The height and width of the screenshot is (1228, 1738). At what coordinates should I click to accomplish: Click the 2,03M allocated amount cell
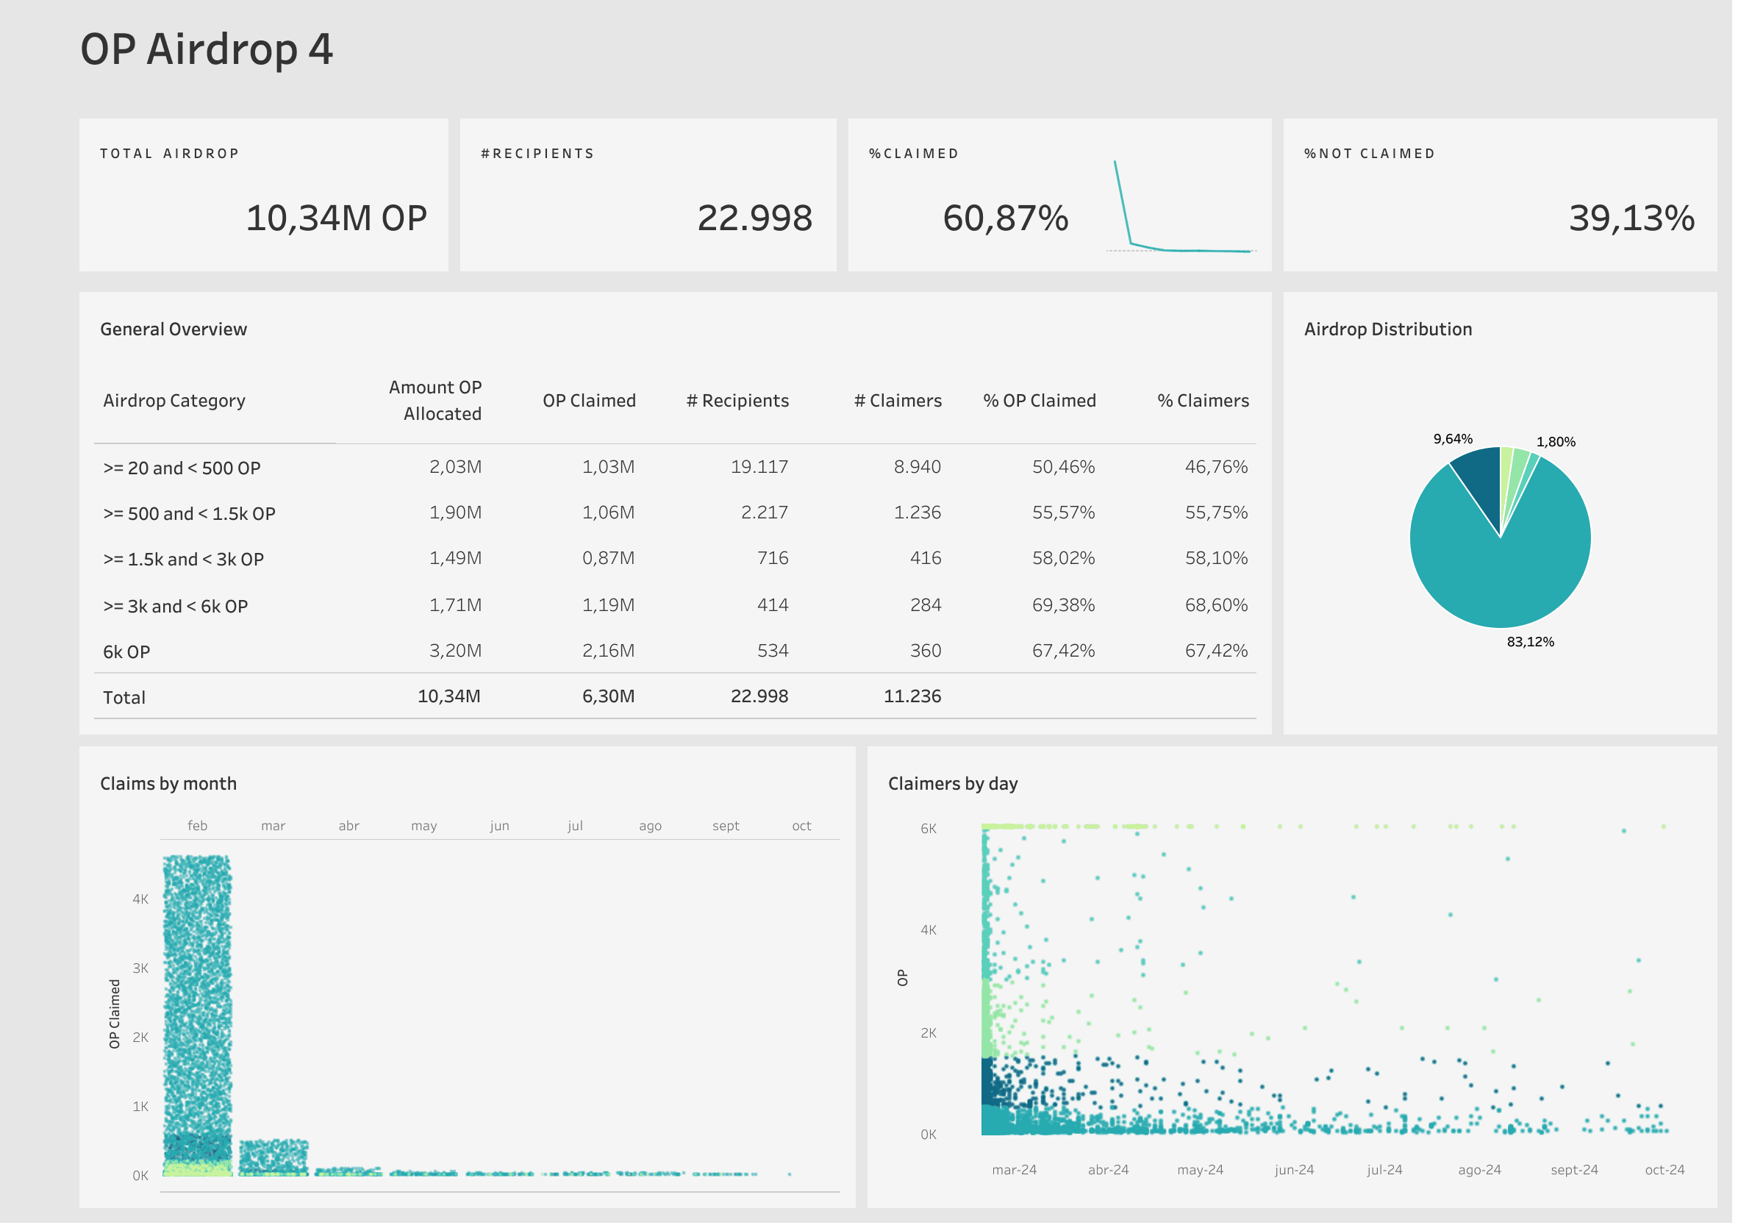(457, 468)
